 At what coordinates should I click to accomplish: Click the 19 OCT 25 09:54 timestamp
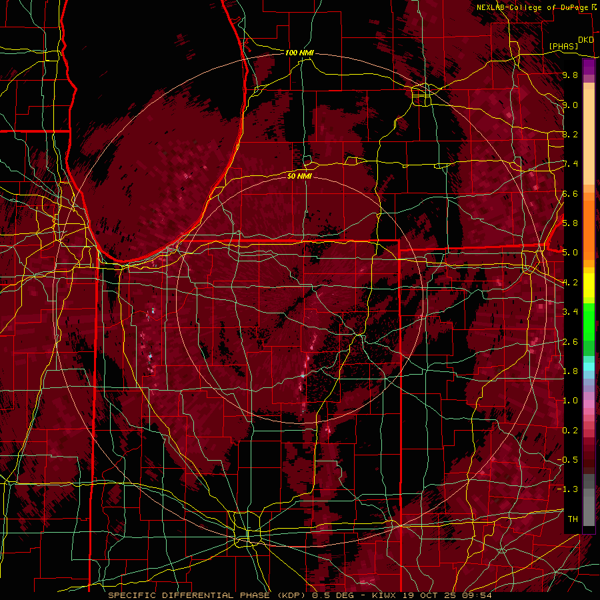coord(447,595)
